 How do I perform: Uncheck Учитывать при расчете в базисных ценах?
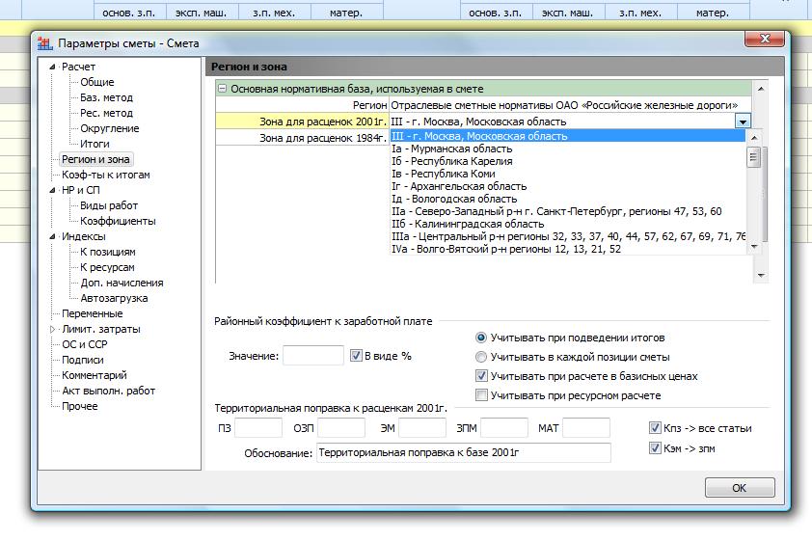point(481,376)
